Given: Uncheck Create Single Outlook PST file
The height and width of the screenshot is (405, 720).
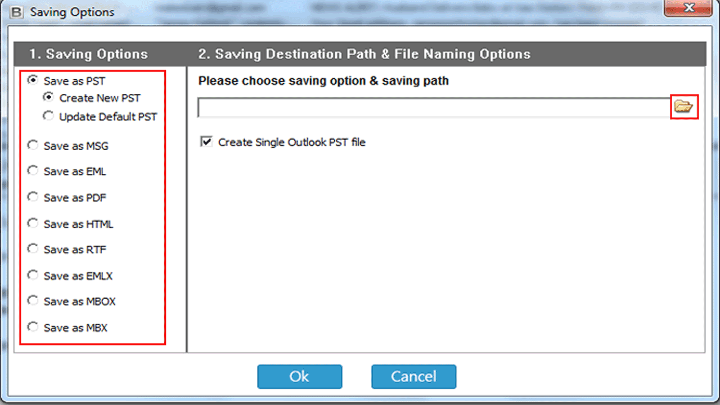Looking at the screenshot, I should [206, 142].
